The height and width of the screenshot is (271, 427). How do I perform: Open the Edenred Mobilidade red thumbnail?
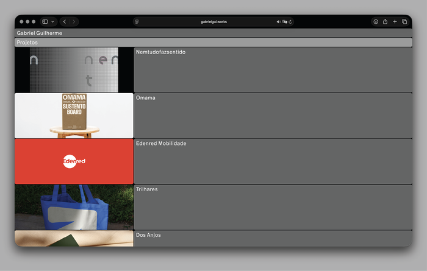(x=74, y=161)
